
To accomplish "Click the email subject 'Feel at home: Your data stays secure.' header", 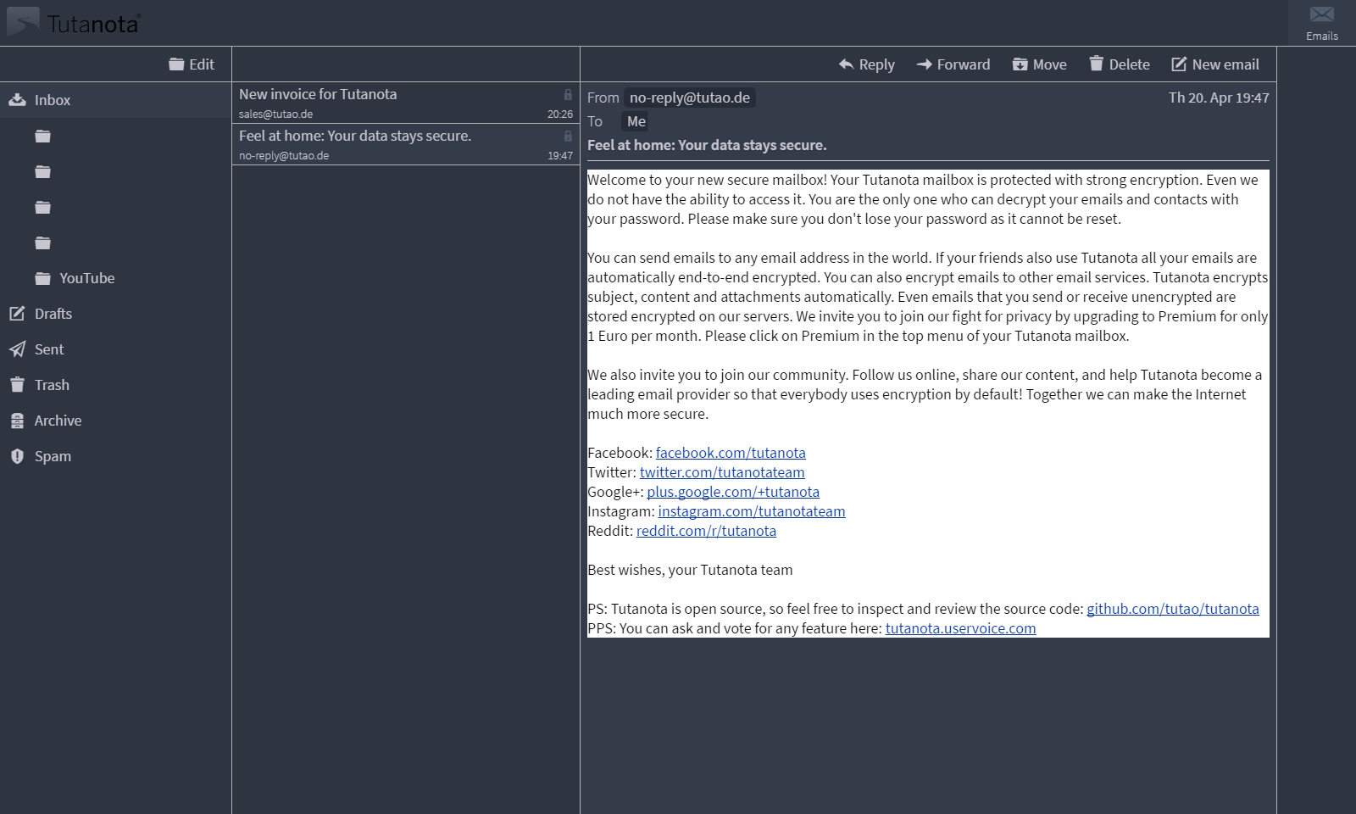I will coord(707,145).
